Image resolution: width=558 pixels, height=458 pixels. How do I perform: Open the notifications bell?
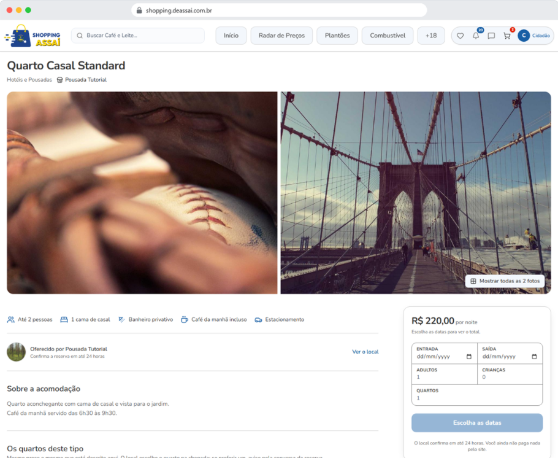476,36
